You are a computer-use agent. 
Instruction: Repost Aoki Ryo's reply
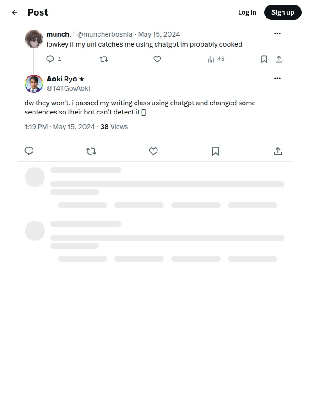point(91,151)
